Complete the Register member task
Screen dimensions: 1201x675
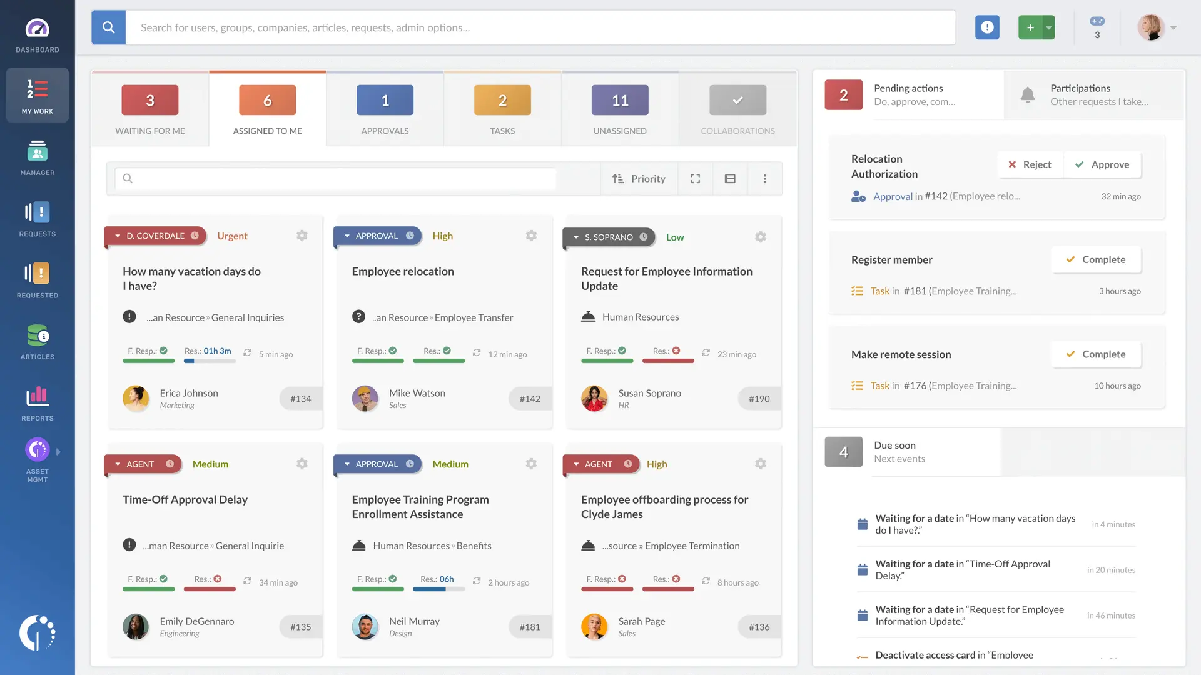click(x=1096, y=259)
